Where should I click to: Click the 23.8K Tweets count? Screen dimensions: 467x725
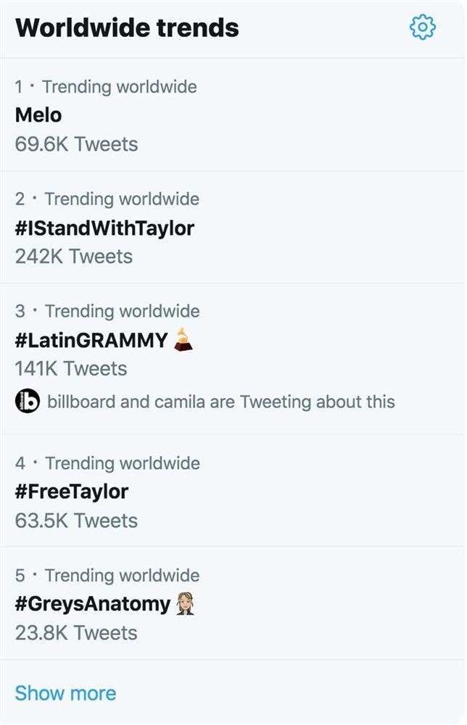76,632
